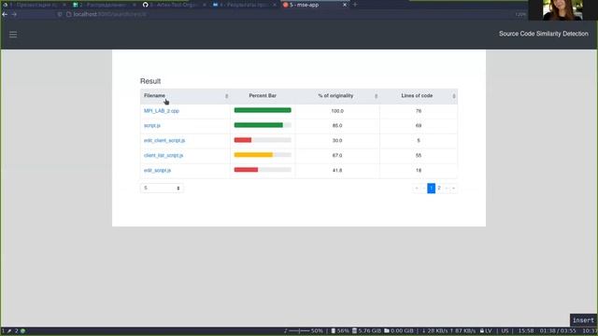Go to pagination page 2
The width and height of the screenshot is (598, 336).
coord(439,189)
